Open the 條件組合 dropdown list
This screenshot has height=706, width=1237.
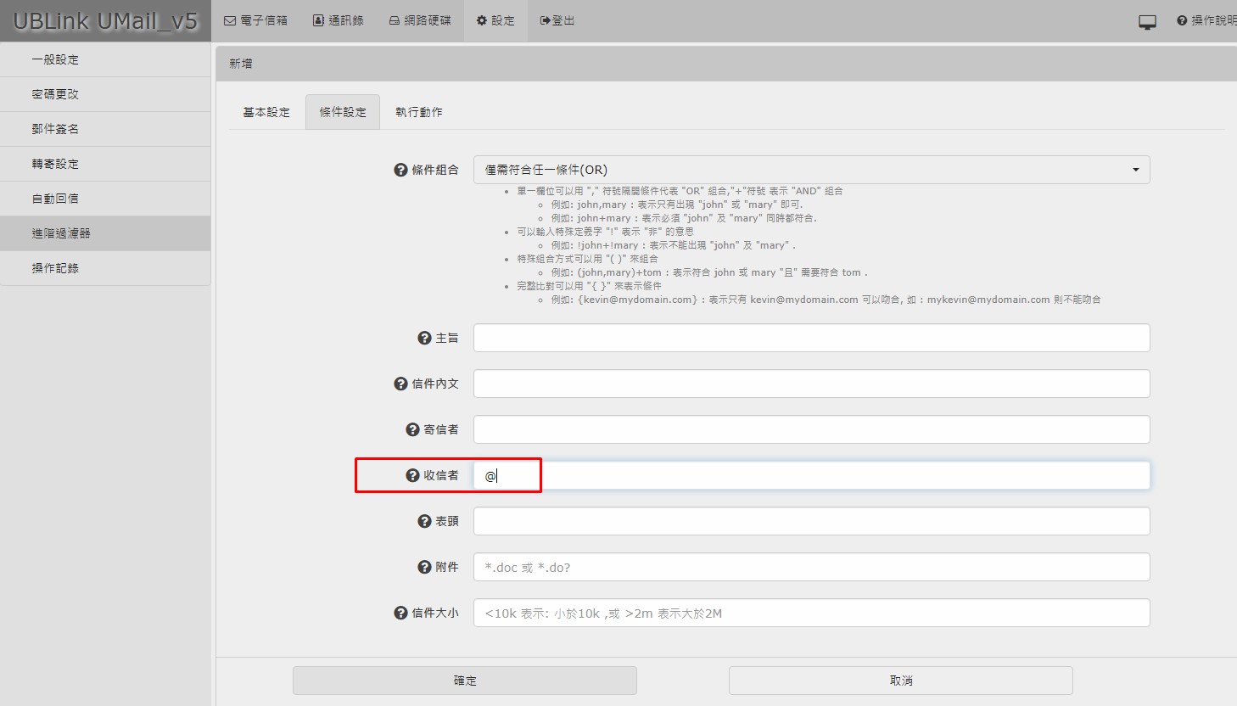811,170
